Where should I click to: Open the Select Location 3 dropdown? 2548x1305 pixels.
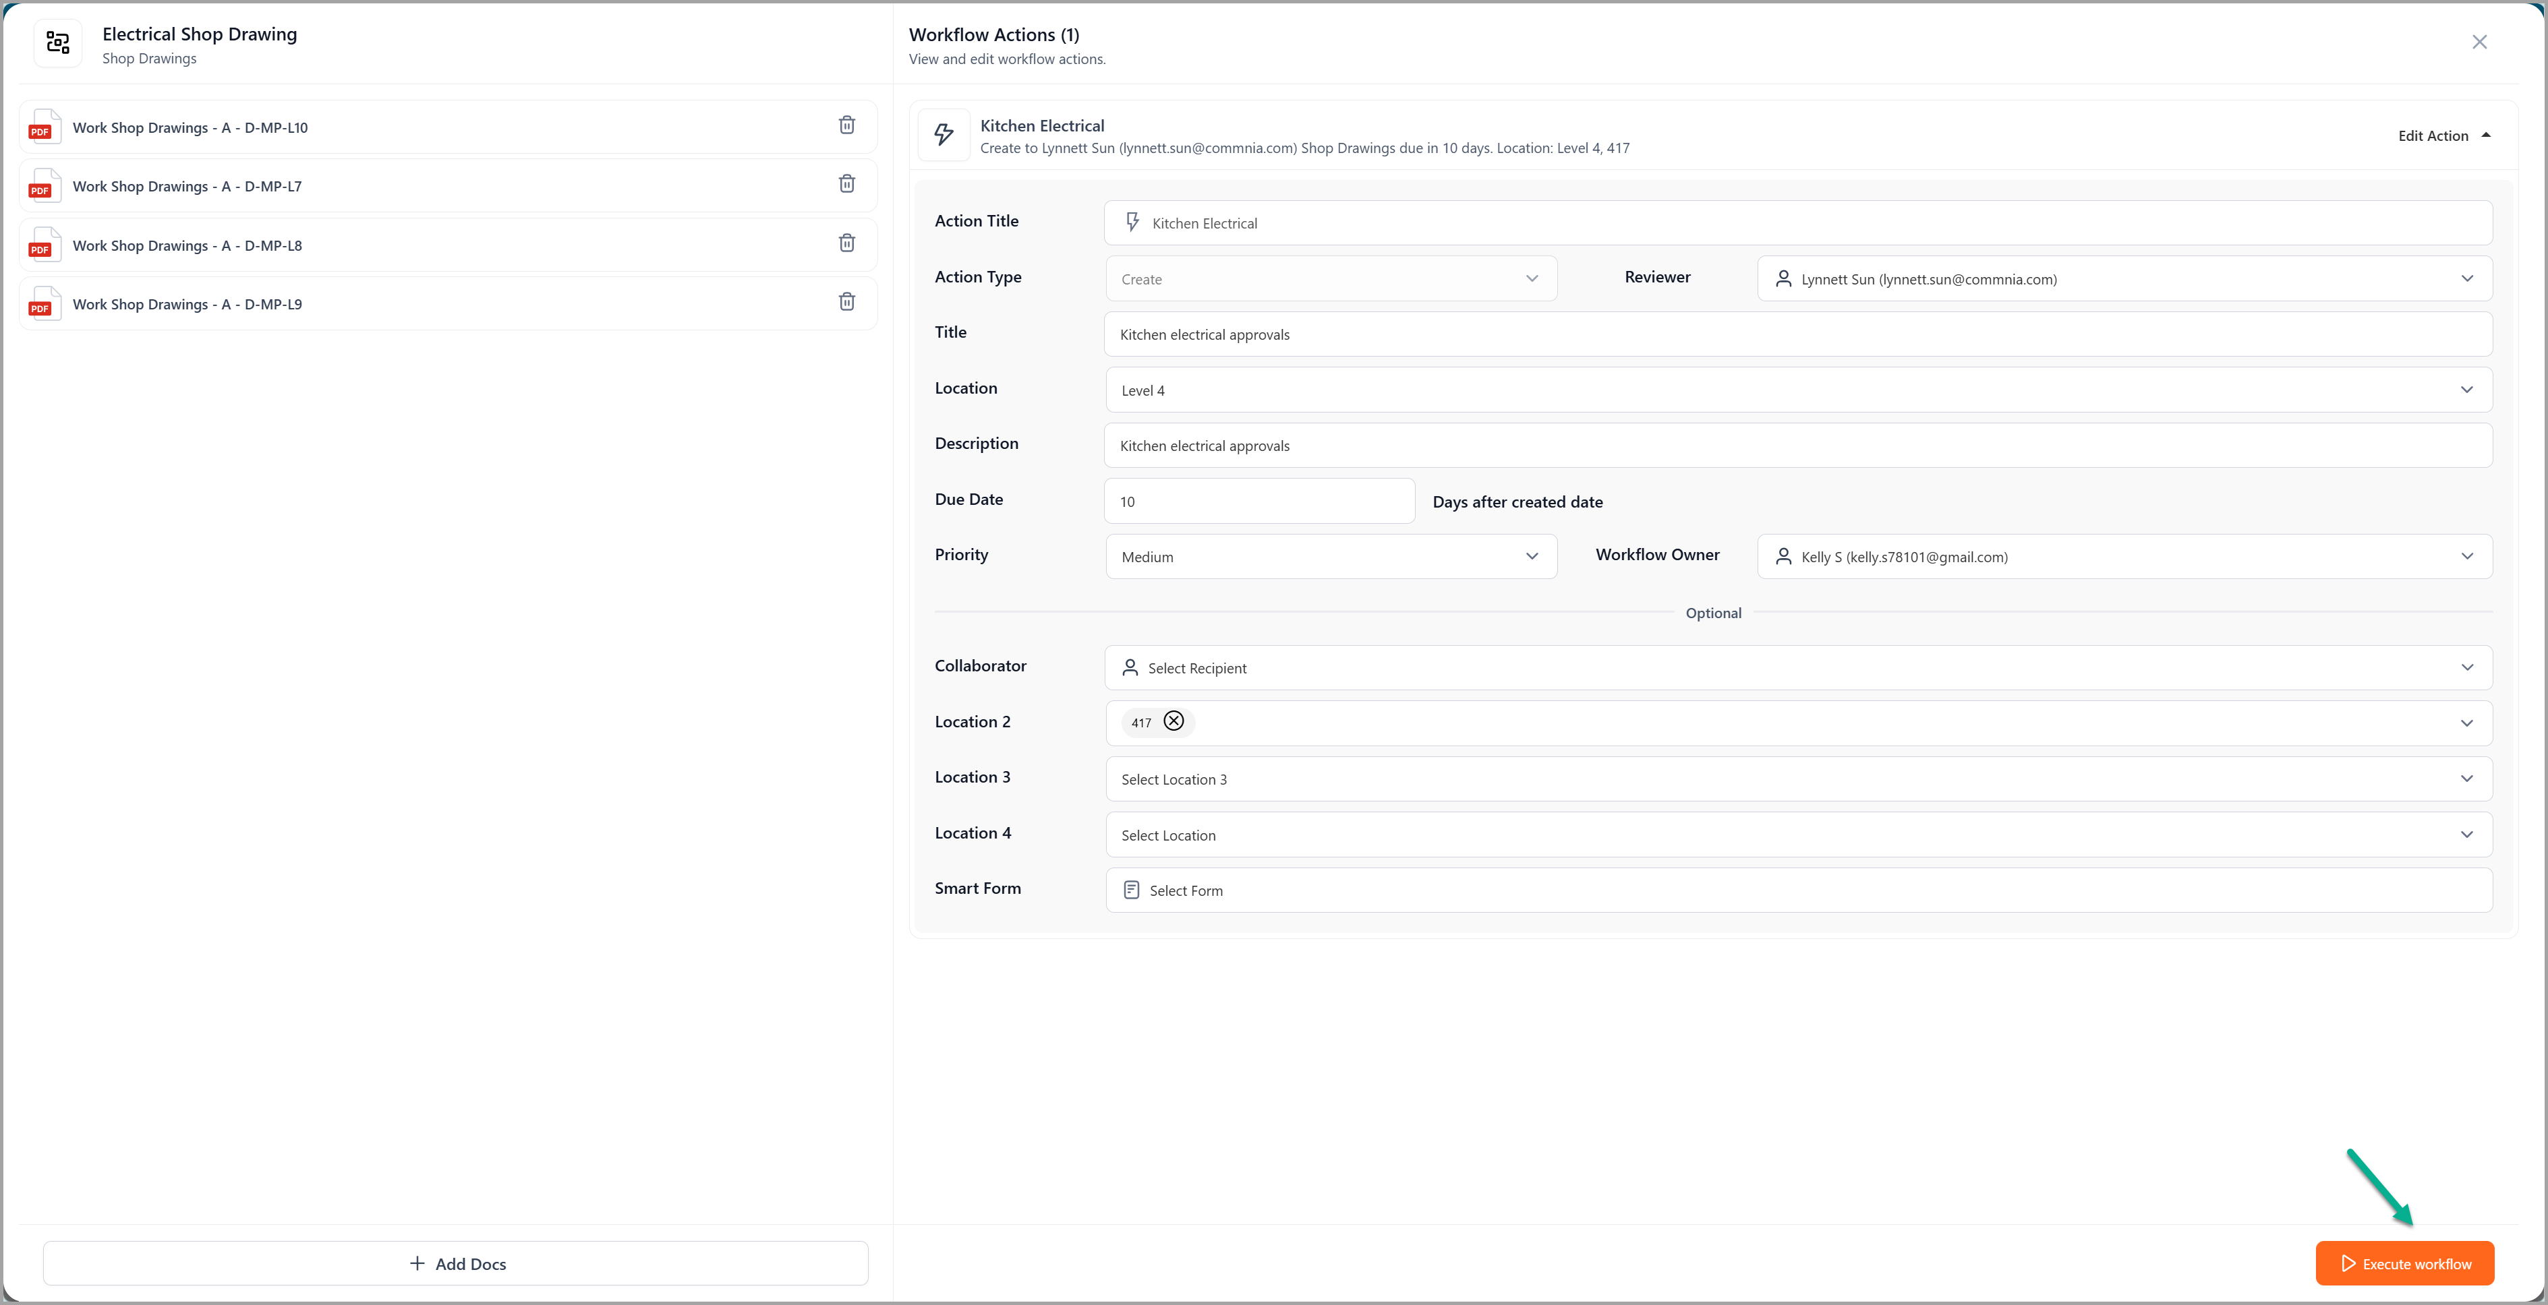pyautogui.click(x=1798, y=779)
